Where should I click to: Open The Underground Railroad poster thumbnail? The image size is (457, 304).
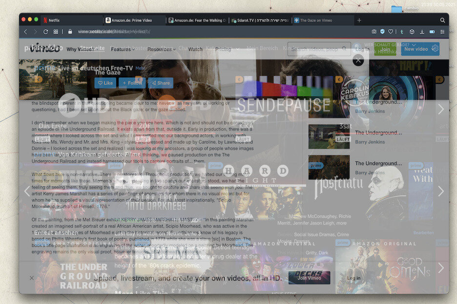(x=84, y=266)
